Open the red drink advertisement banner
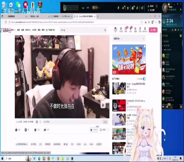The width and height of the screenshot is (184, 162). click(129, 60)
